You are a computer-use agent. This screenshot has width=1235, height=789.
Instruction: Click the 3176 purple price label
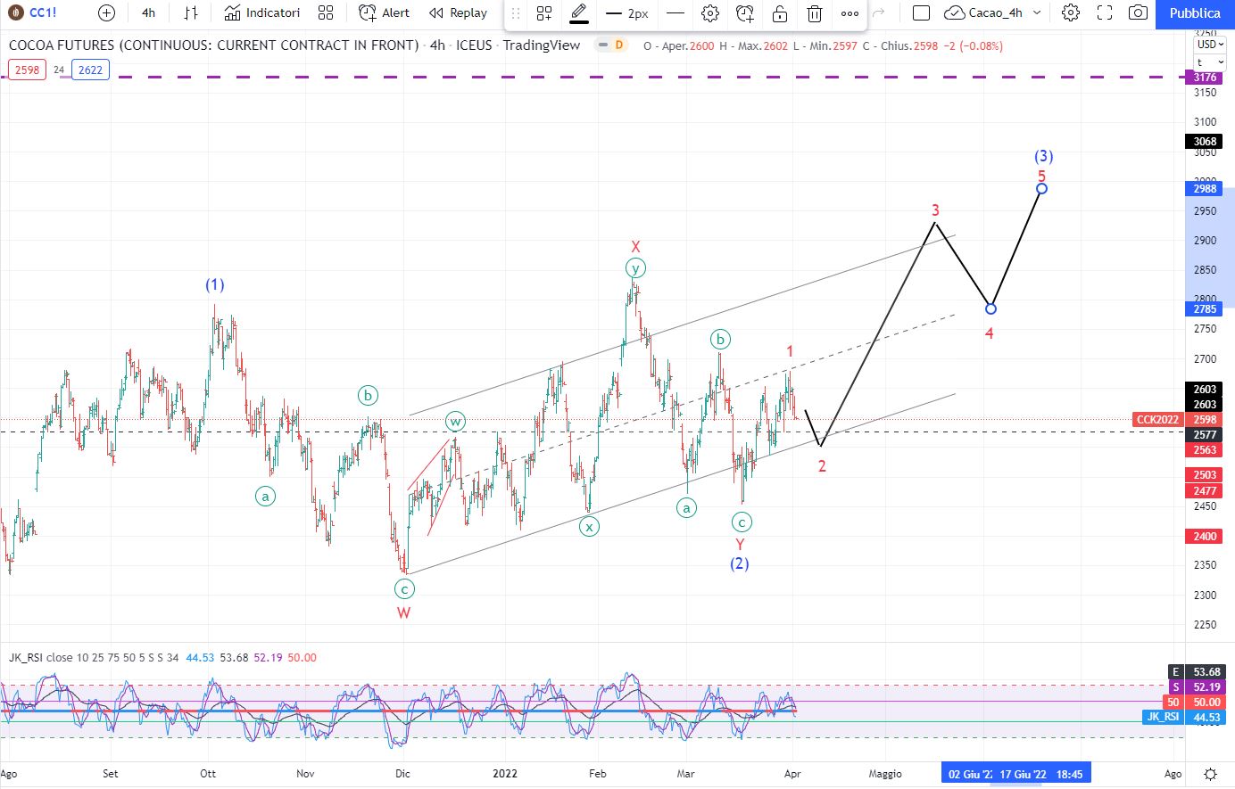1205,78
